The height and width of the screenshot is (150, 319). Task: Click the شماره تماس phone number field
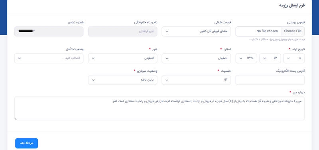[49, 32]
